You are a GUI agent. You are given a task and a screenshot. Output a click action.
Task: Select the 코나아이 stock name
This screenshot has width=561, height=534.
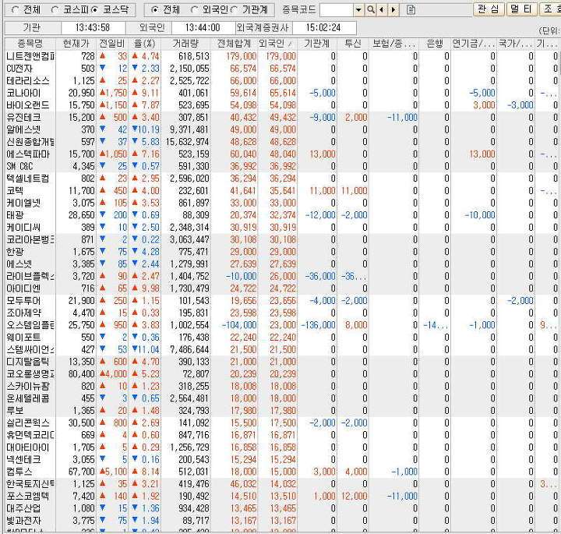click(x=23, y=93)
